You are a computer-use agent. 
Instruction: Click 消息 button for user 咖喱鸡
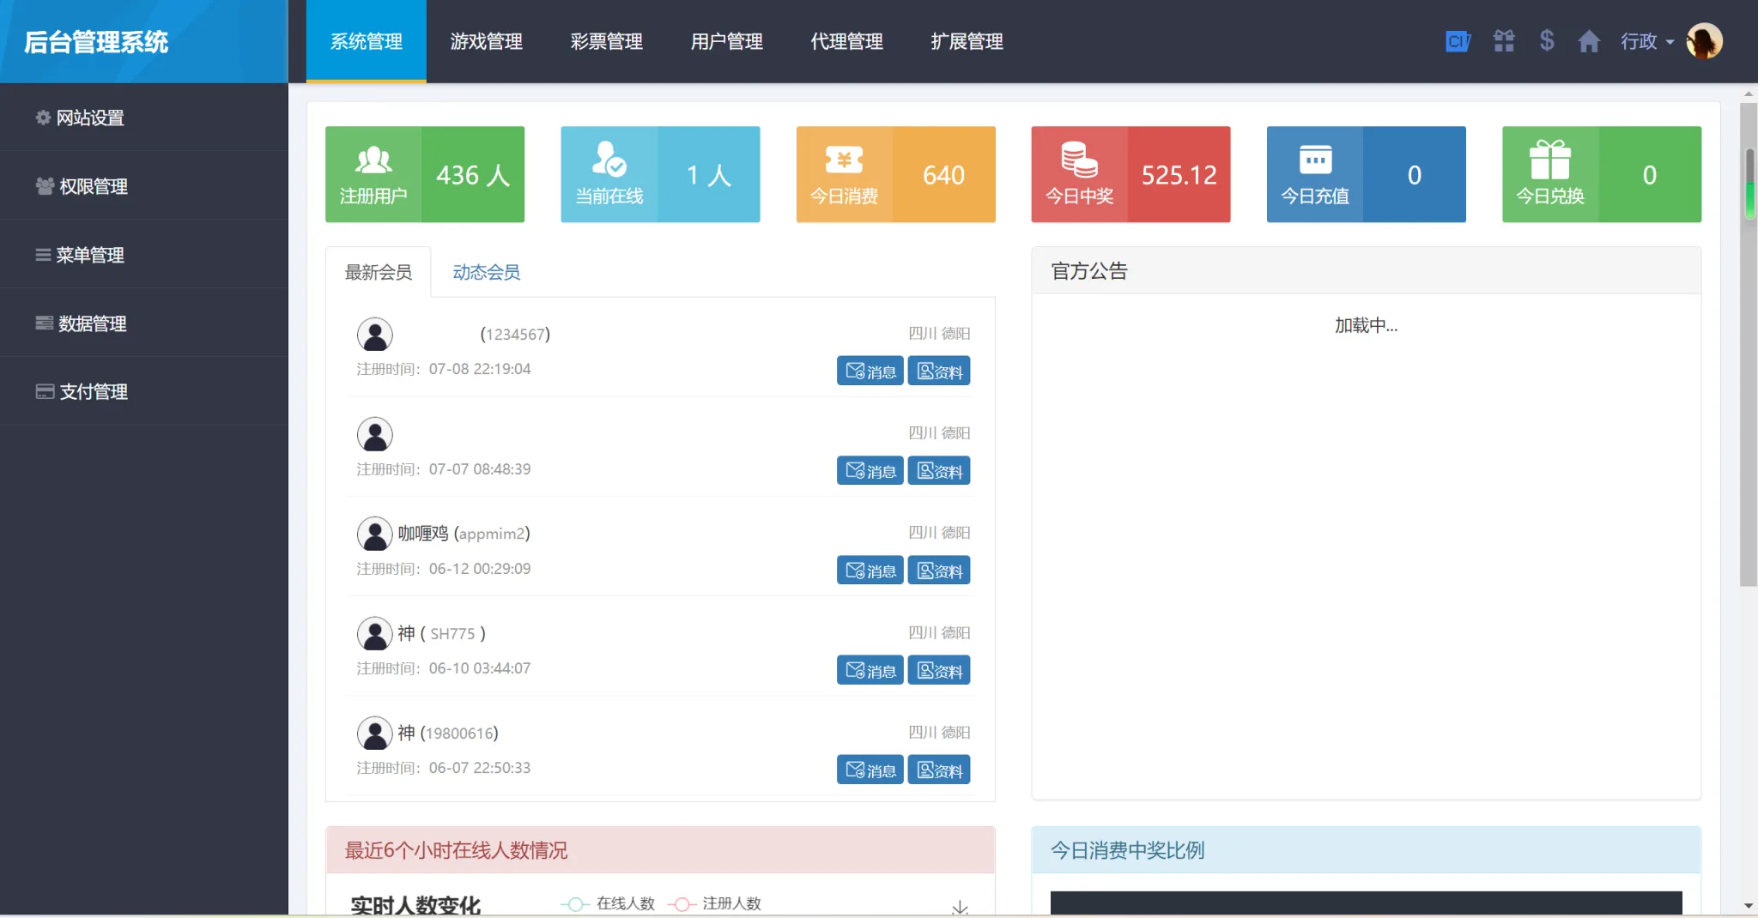(870, 570)
